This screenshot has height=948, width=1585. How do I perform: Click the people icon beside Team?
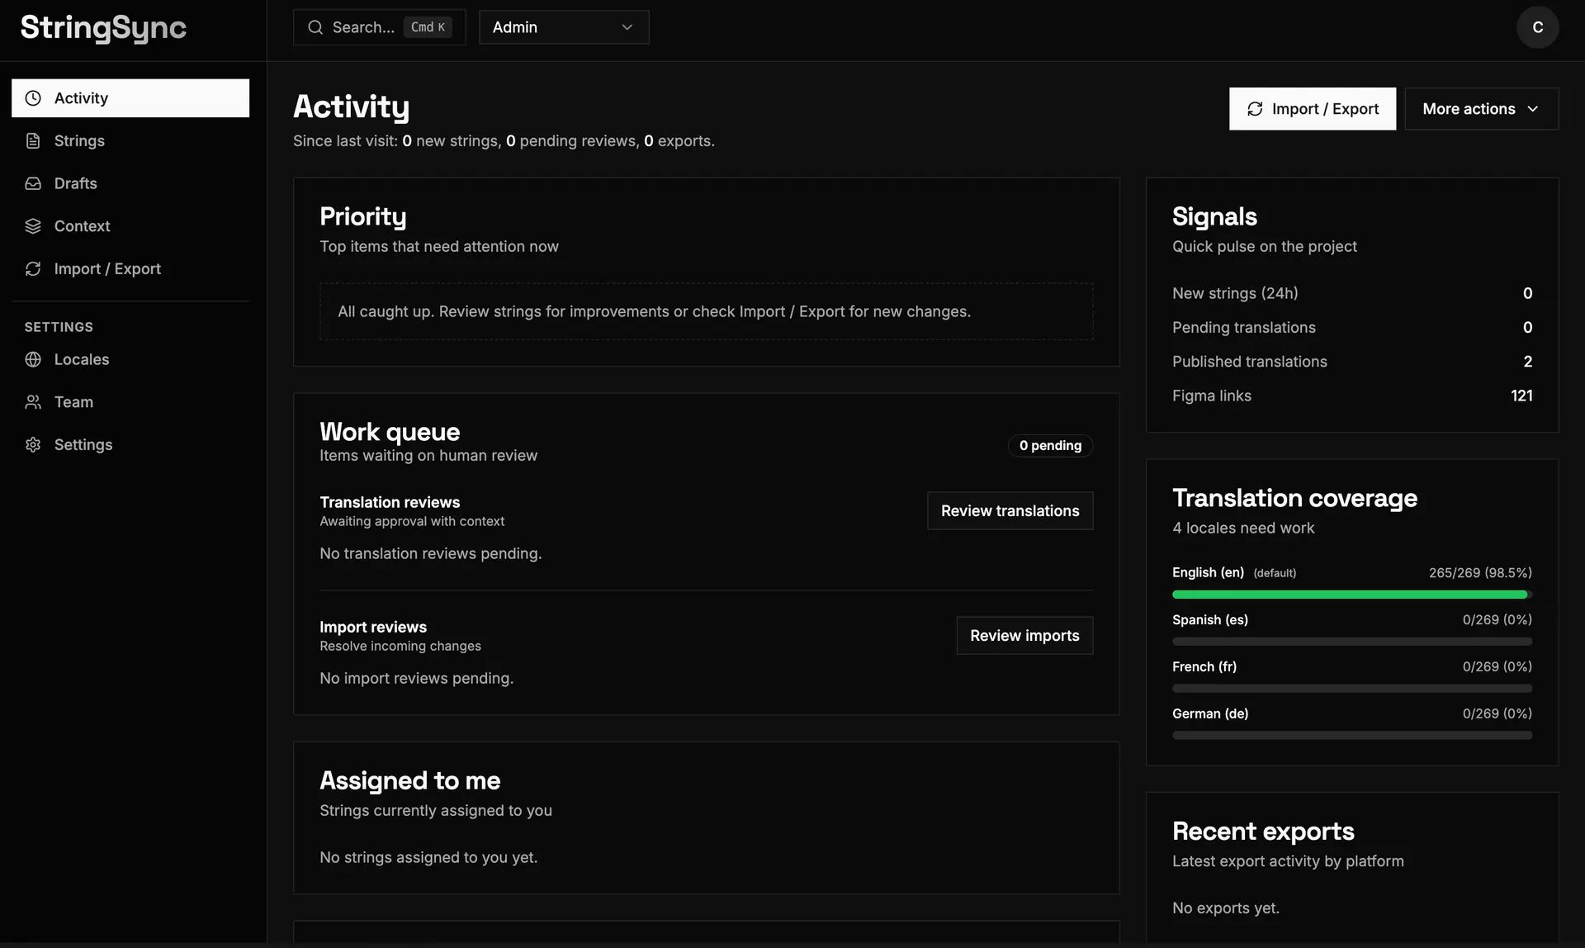[33, 402]
